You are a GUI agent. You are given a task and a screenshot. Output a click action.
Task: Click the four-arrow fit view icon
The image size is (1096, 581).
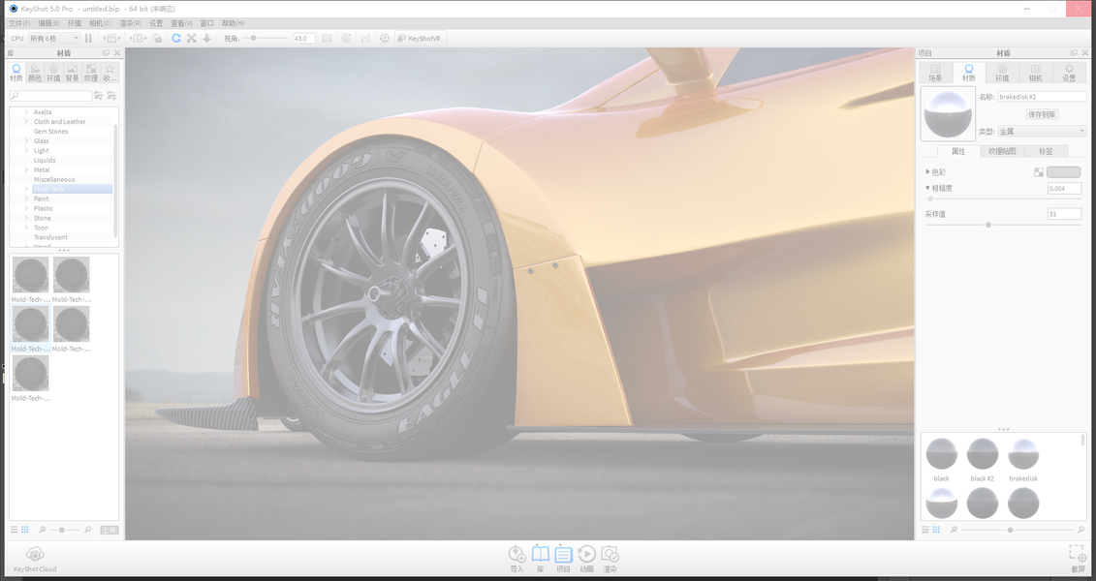point(192,39)
